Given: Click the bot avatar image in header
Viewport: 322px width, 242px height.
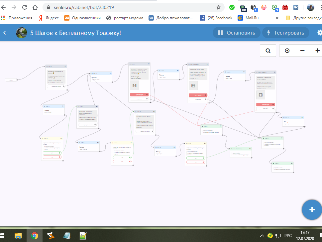Looking at the screenshot, I should tap(22, 33).
